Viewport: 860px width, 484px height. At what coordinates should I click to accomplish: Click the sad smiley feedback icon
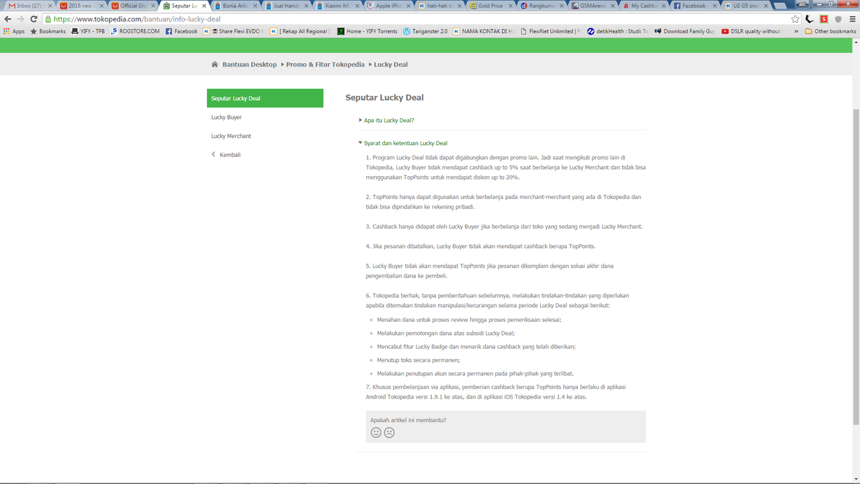[389, 432]
